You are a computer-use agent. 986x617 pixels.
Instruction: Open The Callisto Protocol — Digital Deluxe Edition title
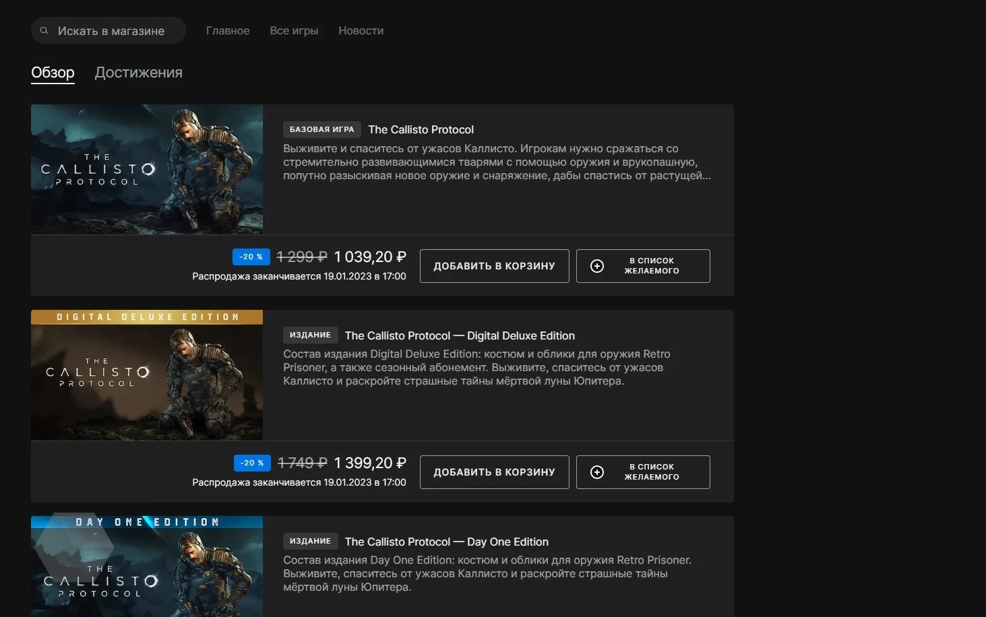pyautogui.click(x=460, y=335)
